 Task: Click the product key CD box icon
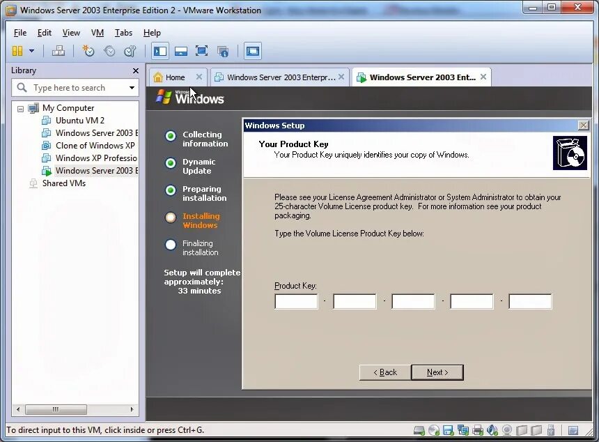570,153
